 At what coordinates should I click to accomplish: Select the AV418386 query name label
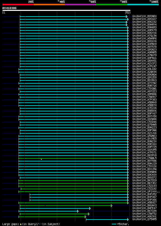tap(10, 8)
